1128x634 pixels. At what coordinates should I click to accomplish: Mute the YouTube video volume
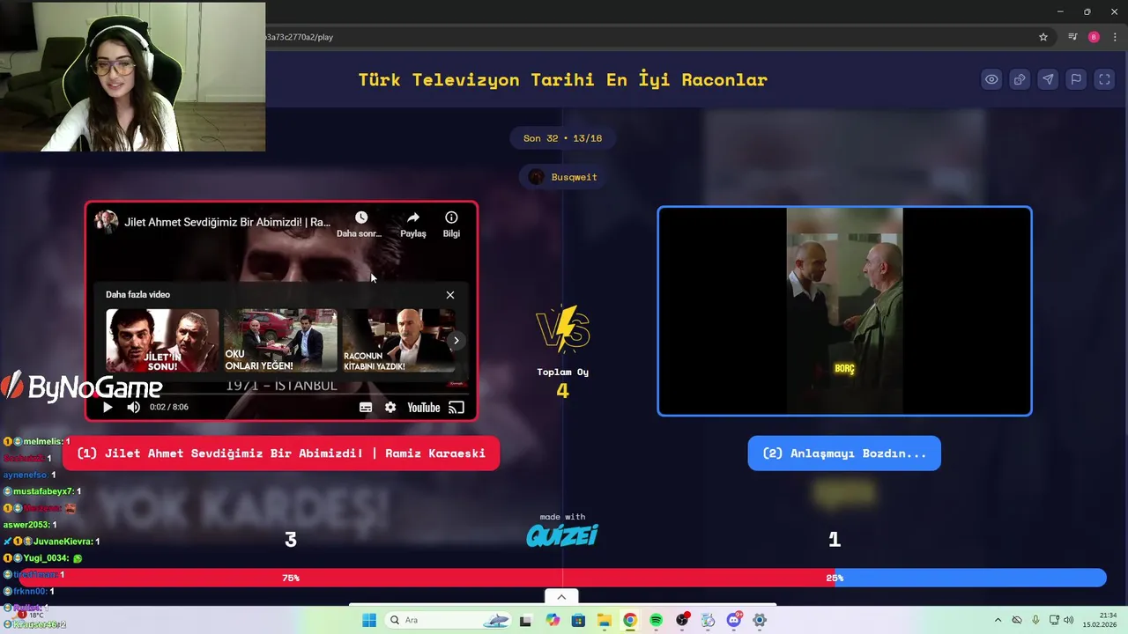tap(134, 407)
